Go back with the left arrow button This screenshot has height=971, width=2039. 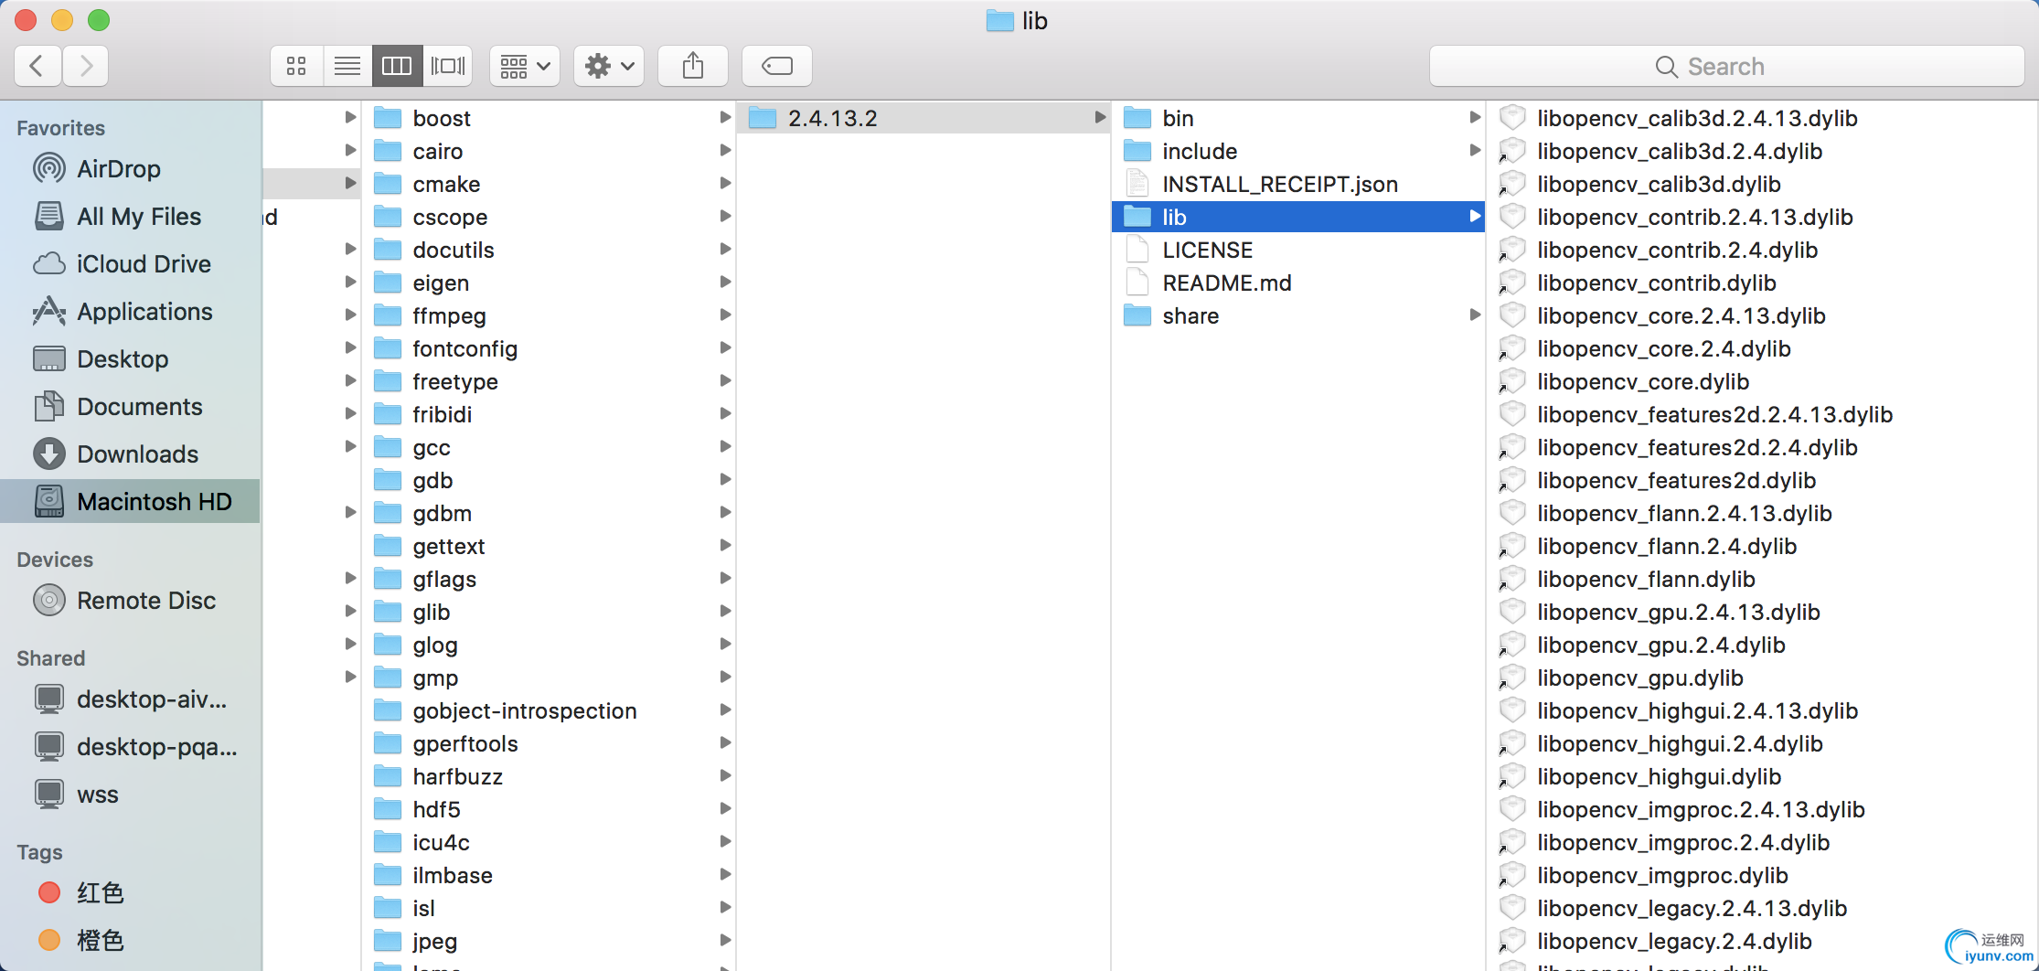tap(37, 66)
